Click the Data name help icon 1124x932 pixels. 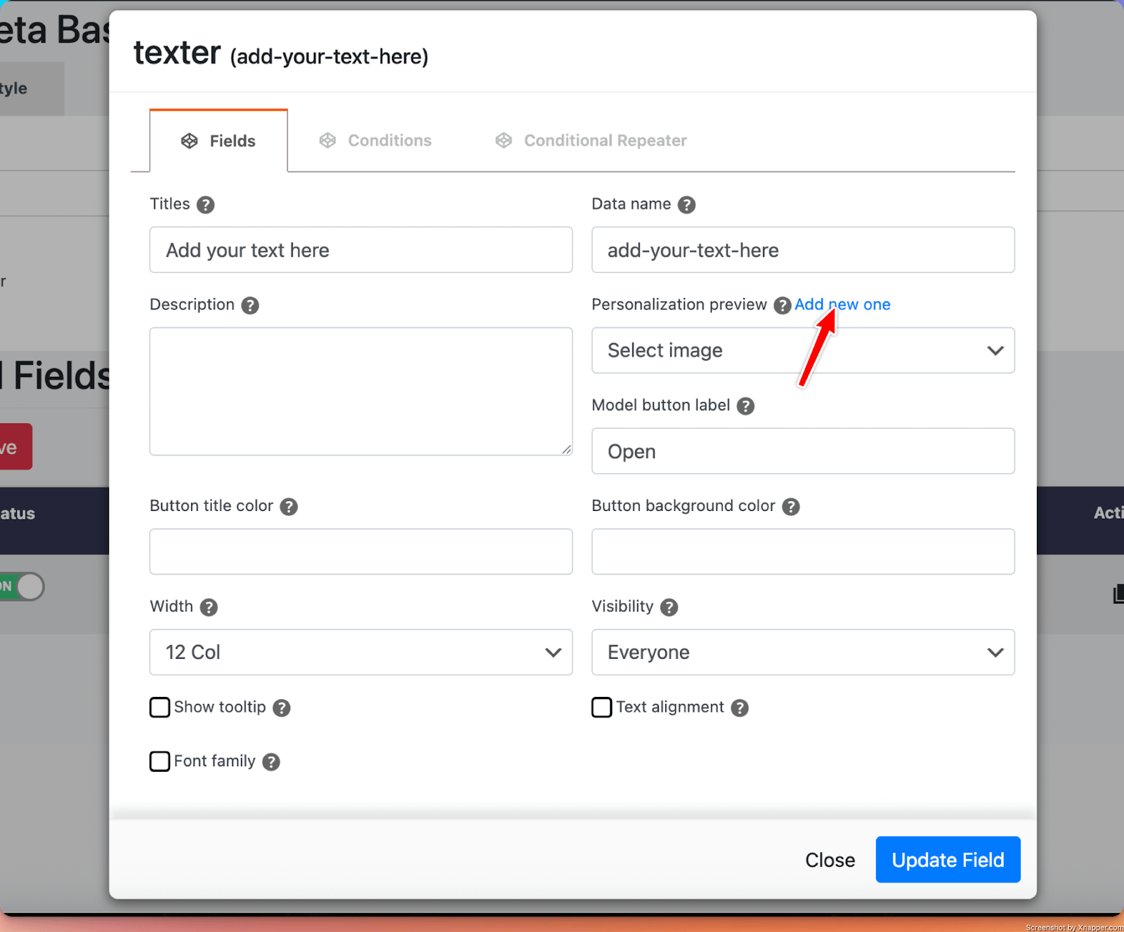[x=686, y=205]
